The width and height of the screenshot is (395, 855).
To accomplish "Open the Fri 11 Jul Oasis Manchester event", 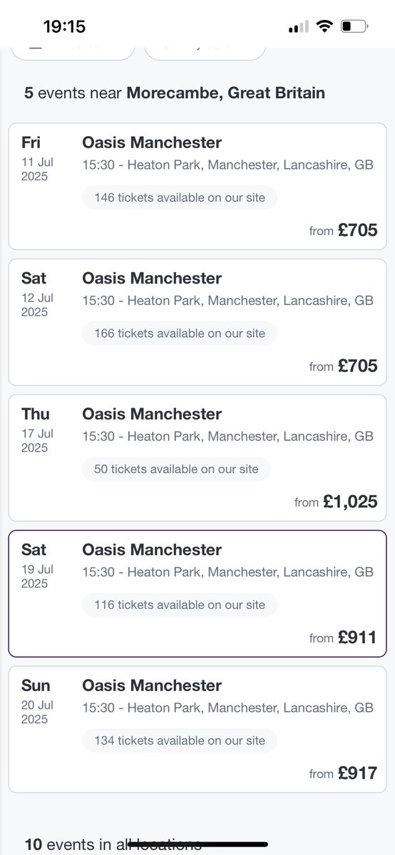I will [197, 186].
